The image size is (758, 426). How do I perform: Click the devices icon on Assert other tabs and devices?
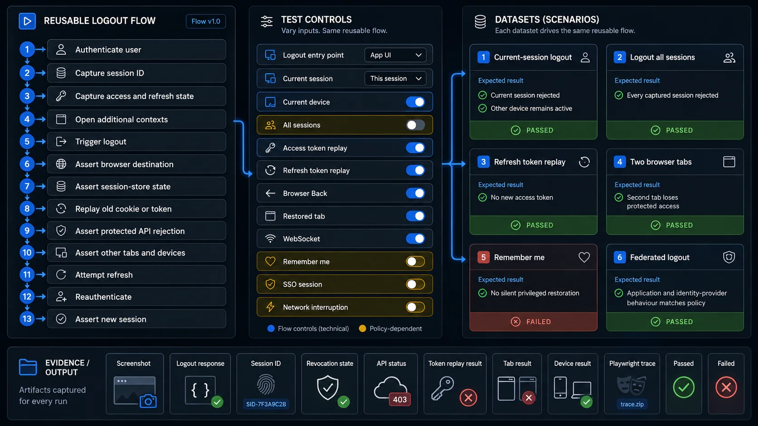click(61, 253)
